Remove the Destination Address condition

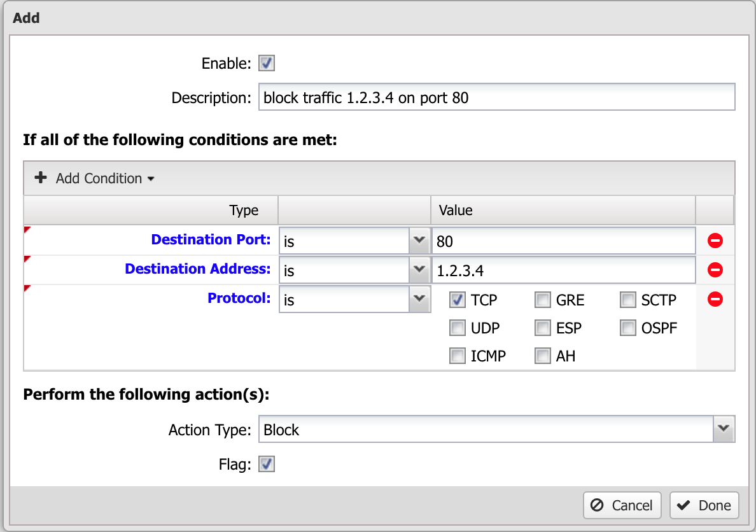[715, 270]
